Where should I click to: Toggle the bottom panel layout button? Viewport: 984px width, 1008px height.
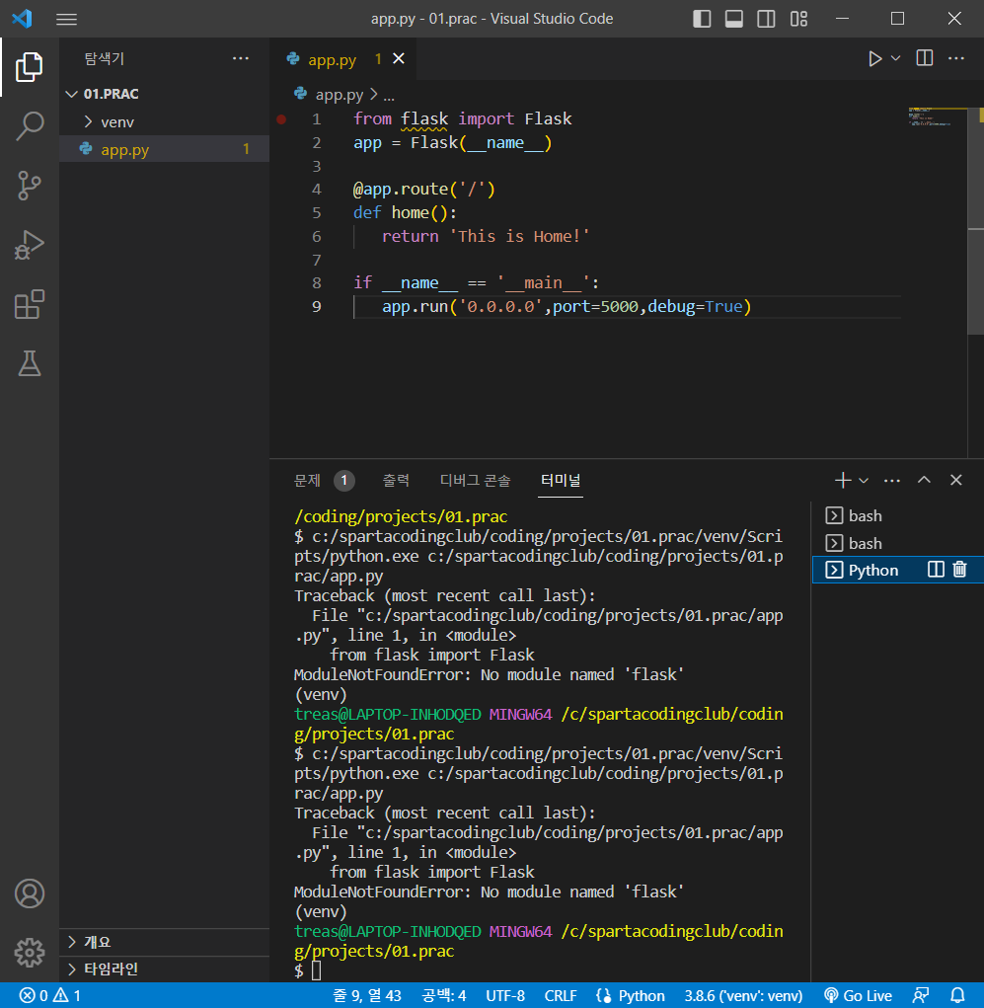click(734, 19)
